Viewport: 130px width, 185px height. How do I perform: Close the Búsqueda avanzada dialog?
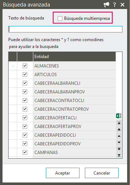122,5
